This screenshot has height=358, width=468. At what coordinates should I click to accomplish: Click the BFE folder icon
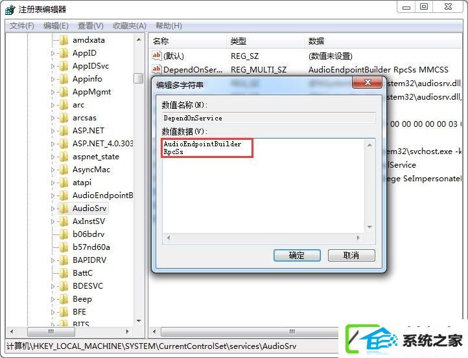[64, 312]
